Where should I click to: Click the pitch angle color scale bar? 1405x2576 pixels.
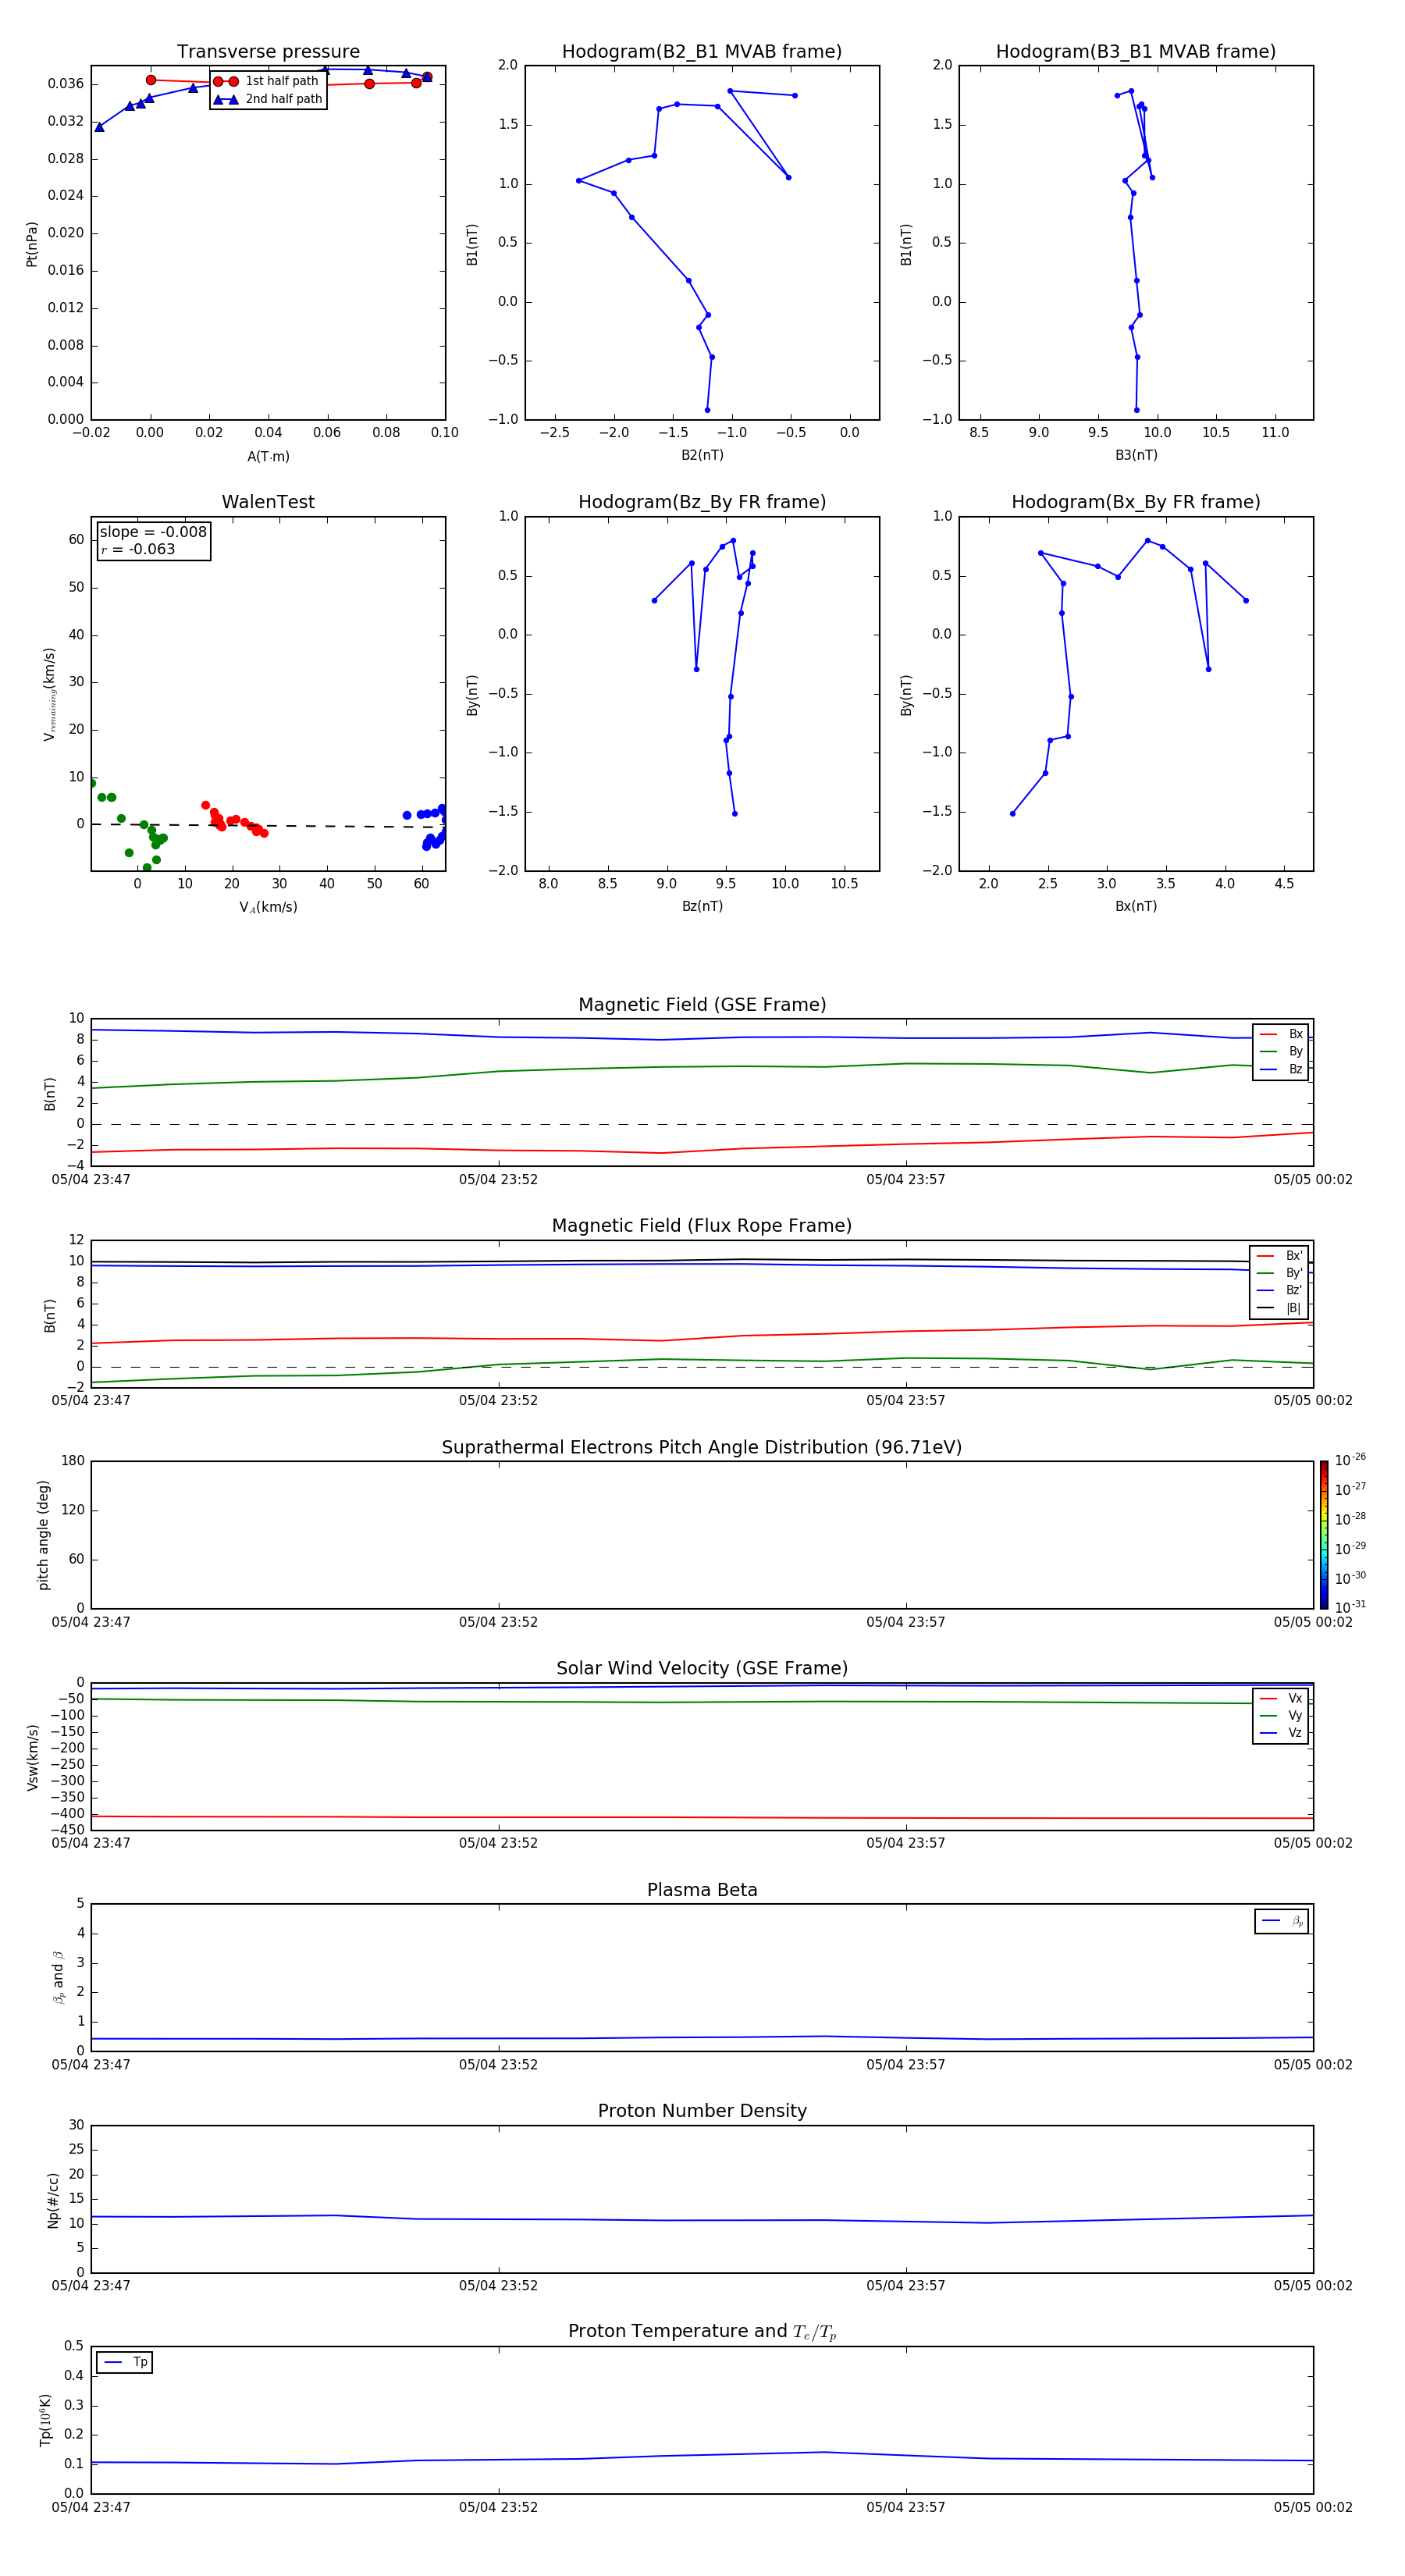pos(1324,1534)
